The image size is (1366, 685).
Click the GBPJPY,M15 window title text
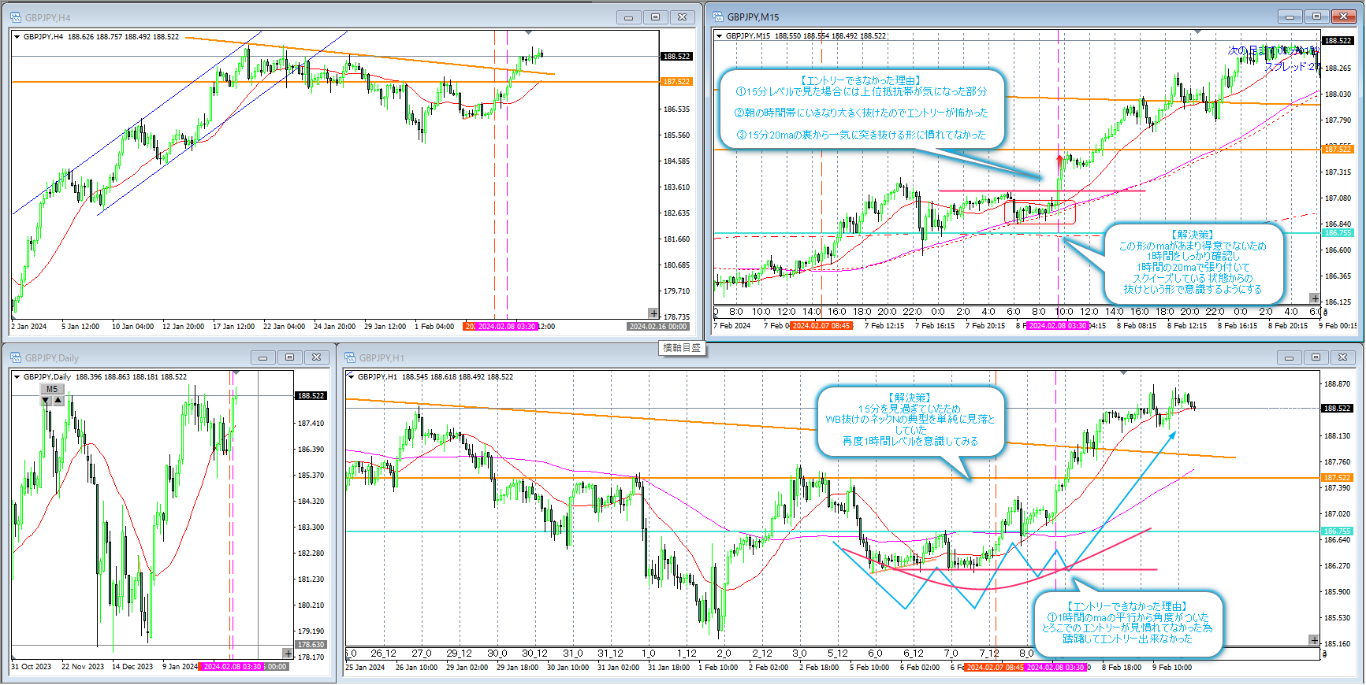pos(753,17)
